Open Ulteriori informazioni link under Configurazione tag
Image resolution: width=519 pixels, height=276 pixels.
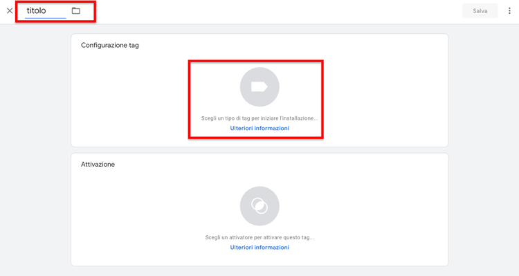[x=259, y=128]
